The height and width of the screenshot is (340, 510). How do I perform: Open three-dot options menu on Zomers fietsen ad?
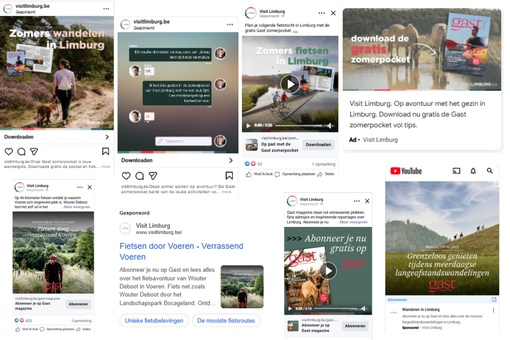click(322, 13)
